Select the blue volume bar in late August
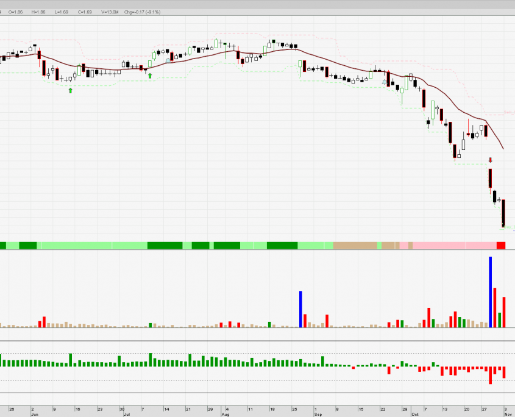This screenshot has height=417, width=515. tap(300, 309)
